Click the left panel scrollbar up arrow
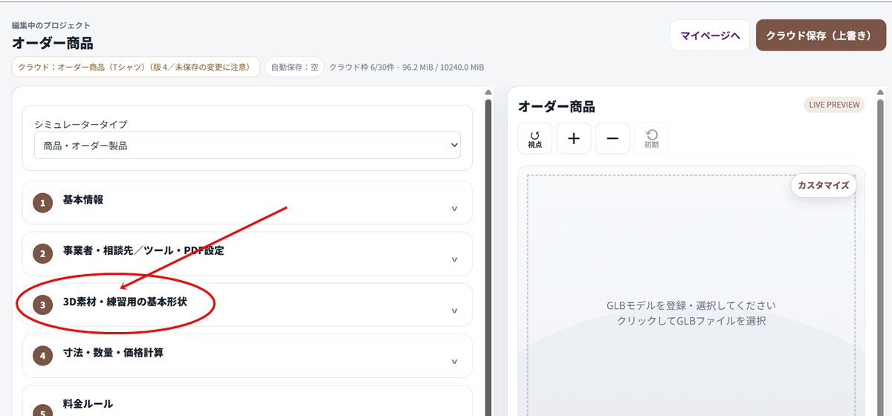 (x=488, y=93)
